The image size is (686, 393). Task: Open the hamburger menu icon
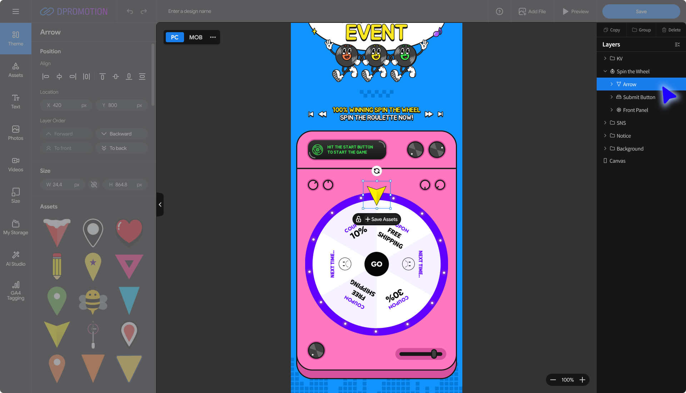pyautogui.click(x=15, y=11)
